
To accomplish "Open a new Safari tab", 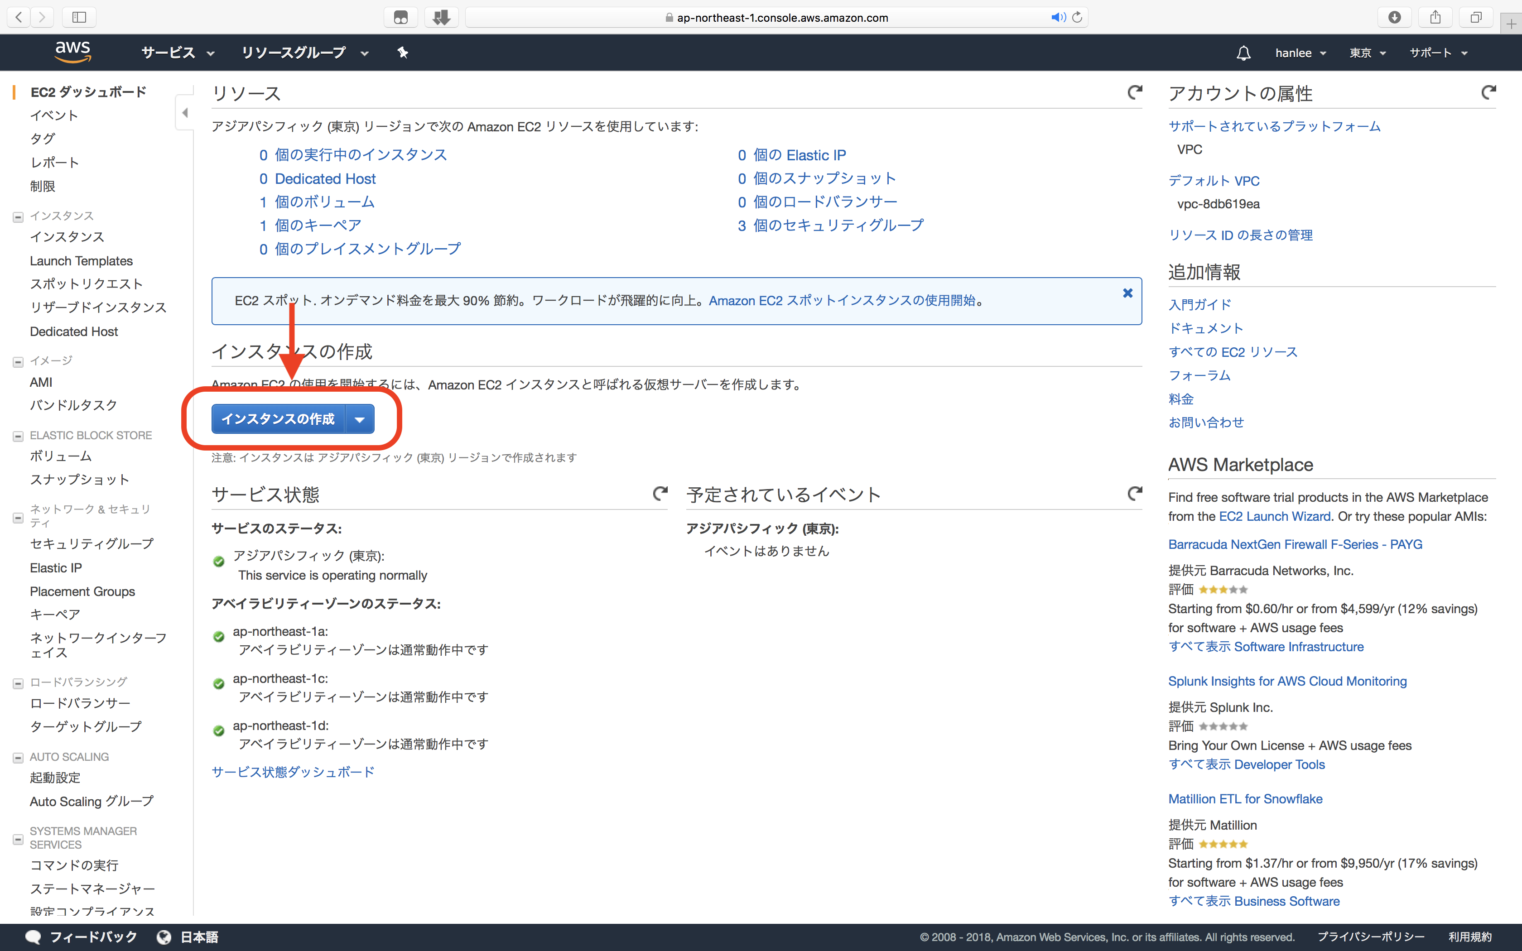I will coord(1511,24).
